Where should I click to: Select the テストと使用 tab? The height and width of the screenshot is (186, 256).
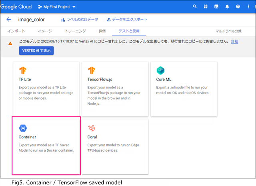[x=129, y=31]
